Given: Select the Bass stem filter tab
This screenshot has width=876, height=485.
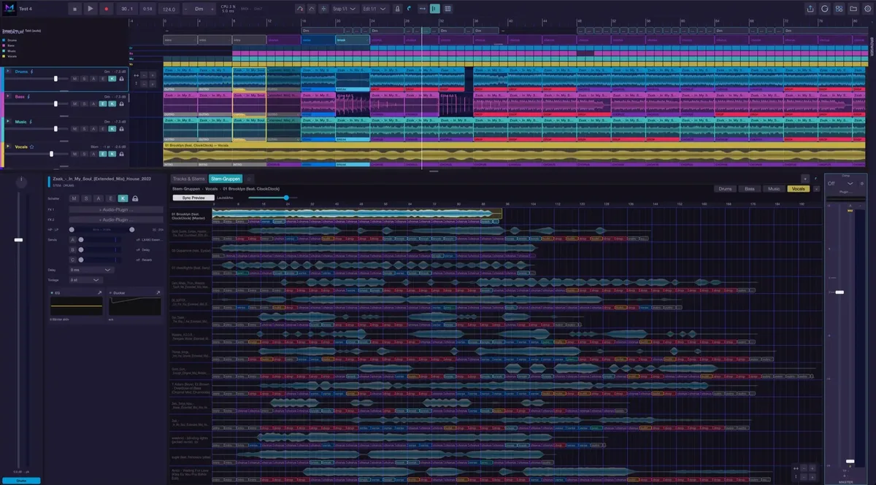Looking at the screenshot, I should click(x=750, y=189).
